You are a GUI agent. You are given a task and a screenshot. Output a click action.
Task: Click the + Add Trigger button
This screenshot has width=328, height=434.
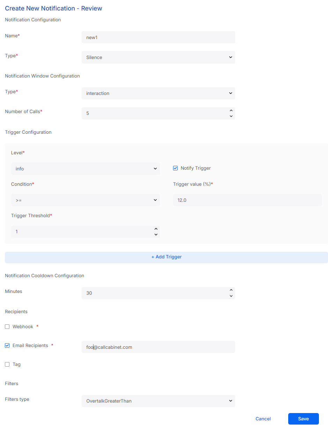click(x=166, y=257)
